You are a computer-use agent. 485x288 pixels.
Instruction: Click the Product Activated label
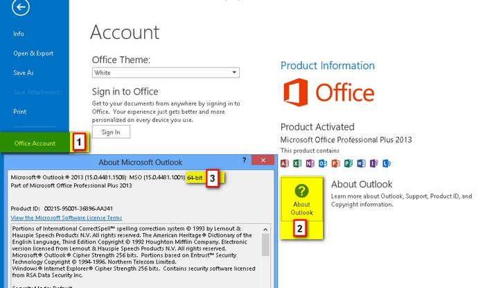(x=317, y=127)
